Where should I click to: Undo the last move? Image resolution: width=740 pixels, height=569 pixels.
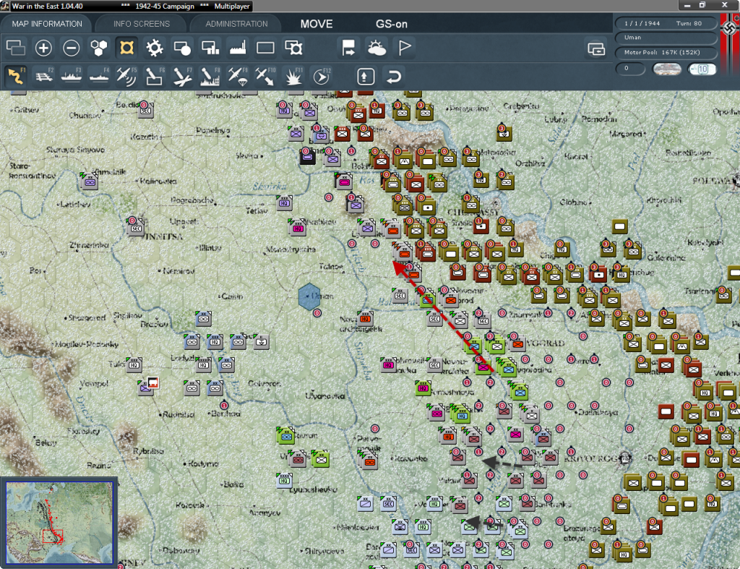coord(394,77)
